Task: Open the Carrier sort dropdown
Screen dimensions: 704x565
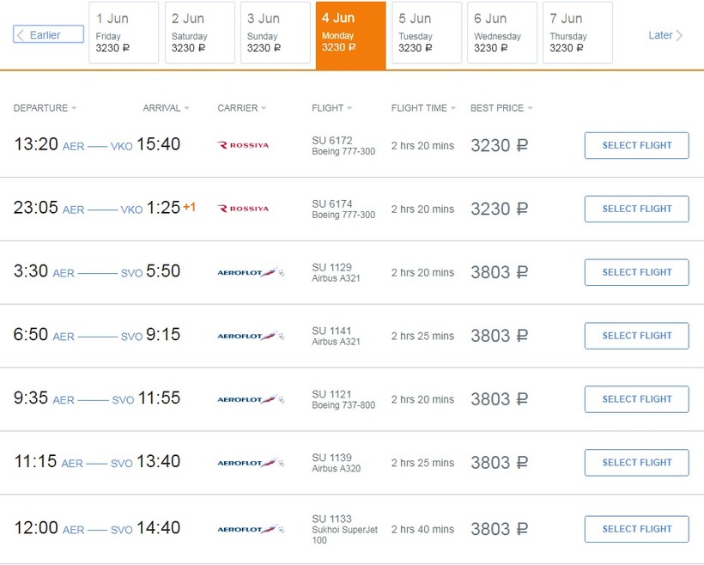Action: click(x=241, y=108)
